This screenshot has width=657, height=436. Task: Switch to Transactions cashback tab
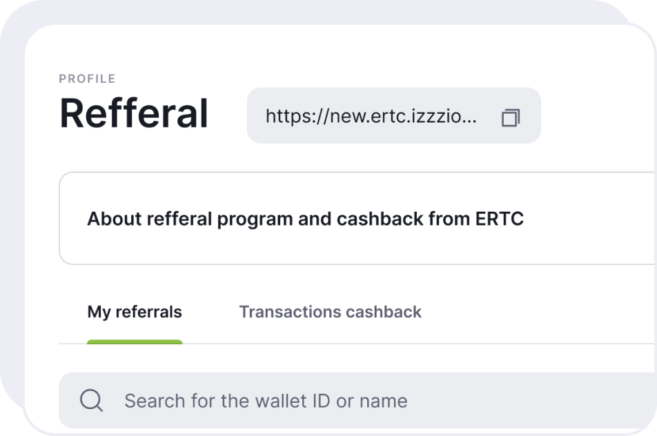point(330,312)
